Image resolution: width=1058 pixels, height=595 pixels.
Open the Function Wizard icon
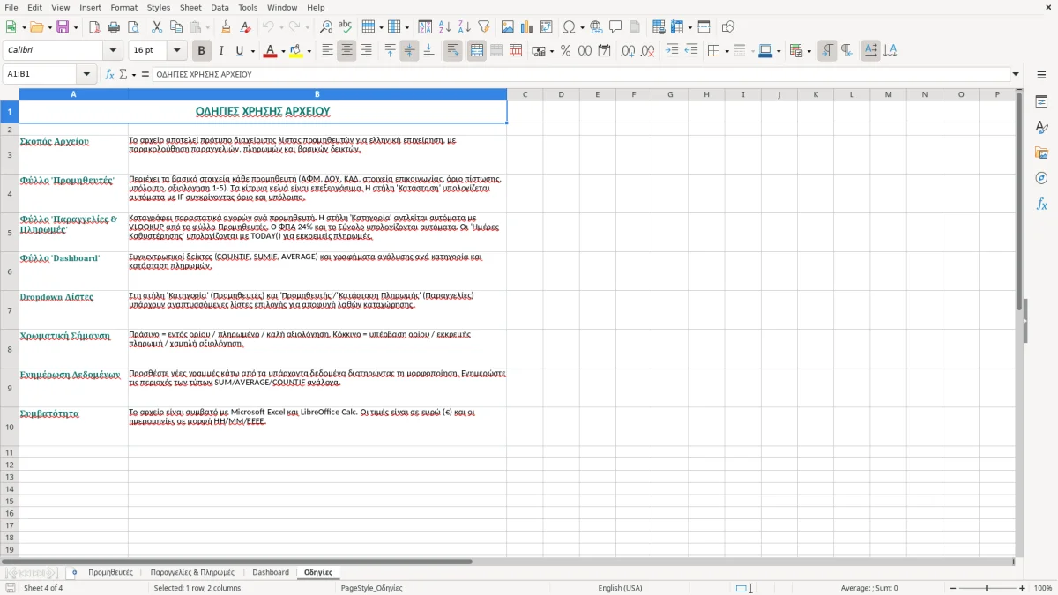point(109,74)
